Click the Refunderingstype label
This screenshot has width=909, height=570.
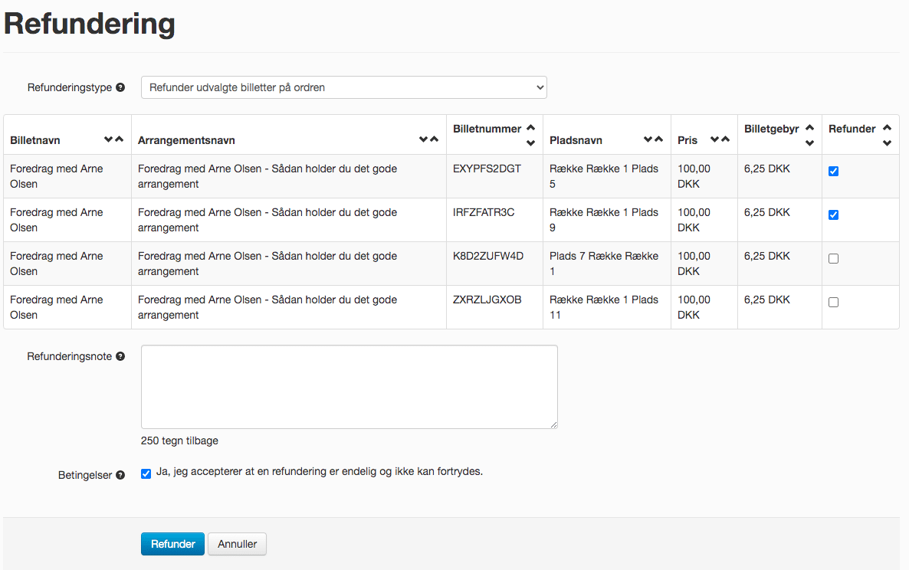(x=70, y=87)
